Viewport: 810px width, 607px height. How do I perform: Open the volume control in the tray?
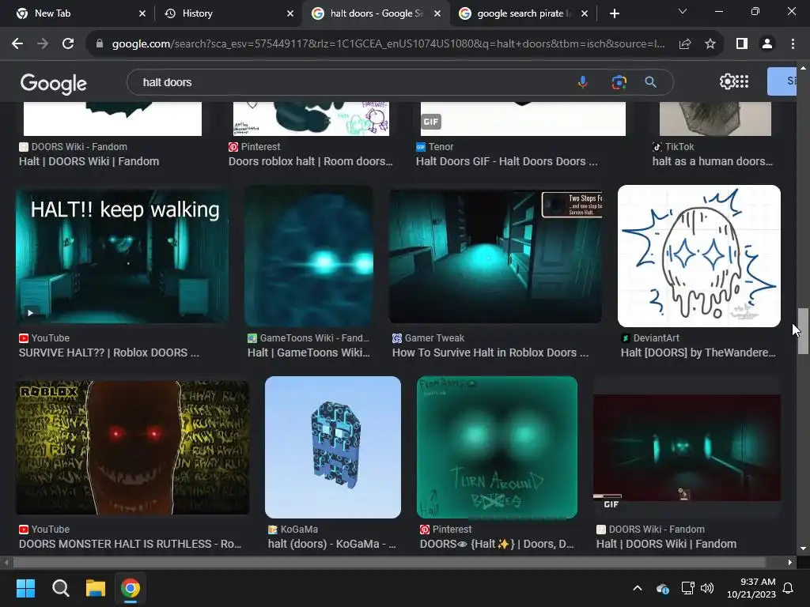(707, 588)
